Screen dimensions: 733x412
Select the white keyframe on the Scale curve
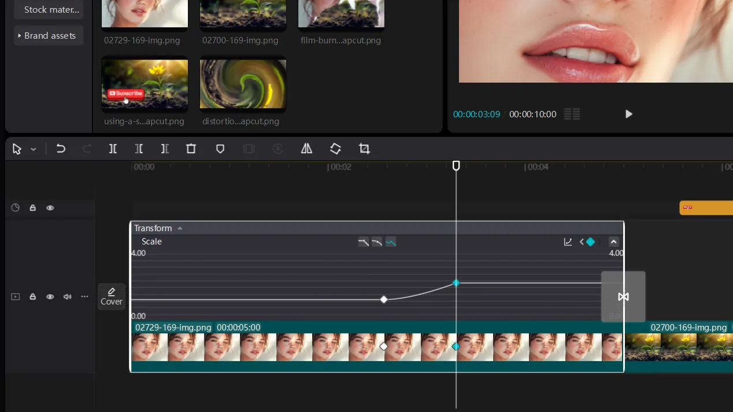click(x=384, y=299)
